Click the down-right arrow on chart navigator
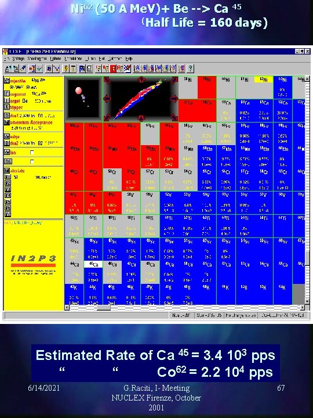313x418 pixels. click(x=174, y=117)
